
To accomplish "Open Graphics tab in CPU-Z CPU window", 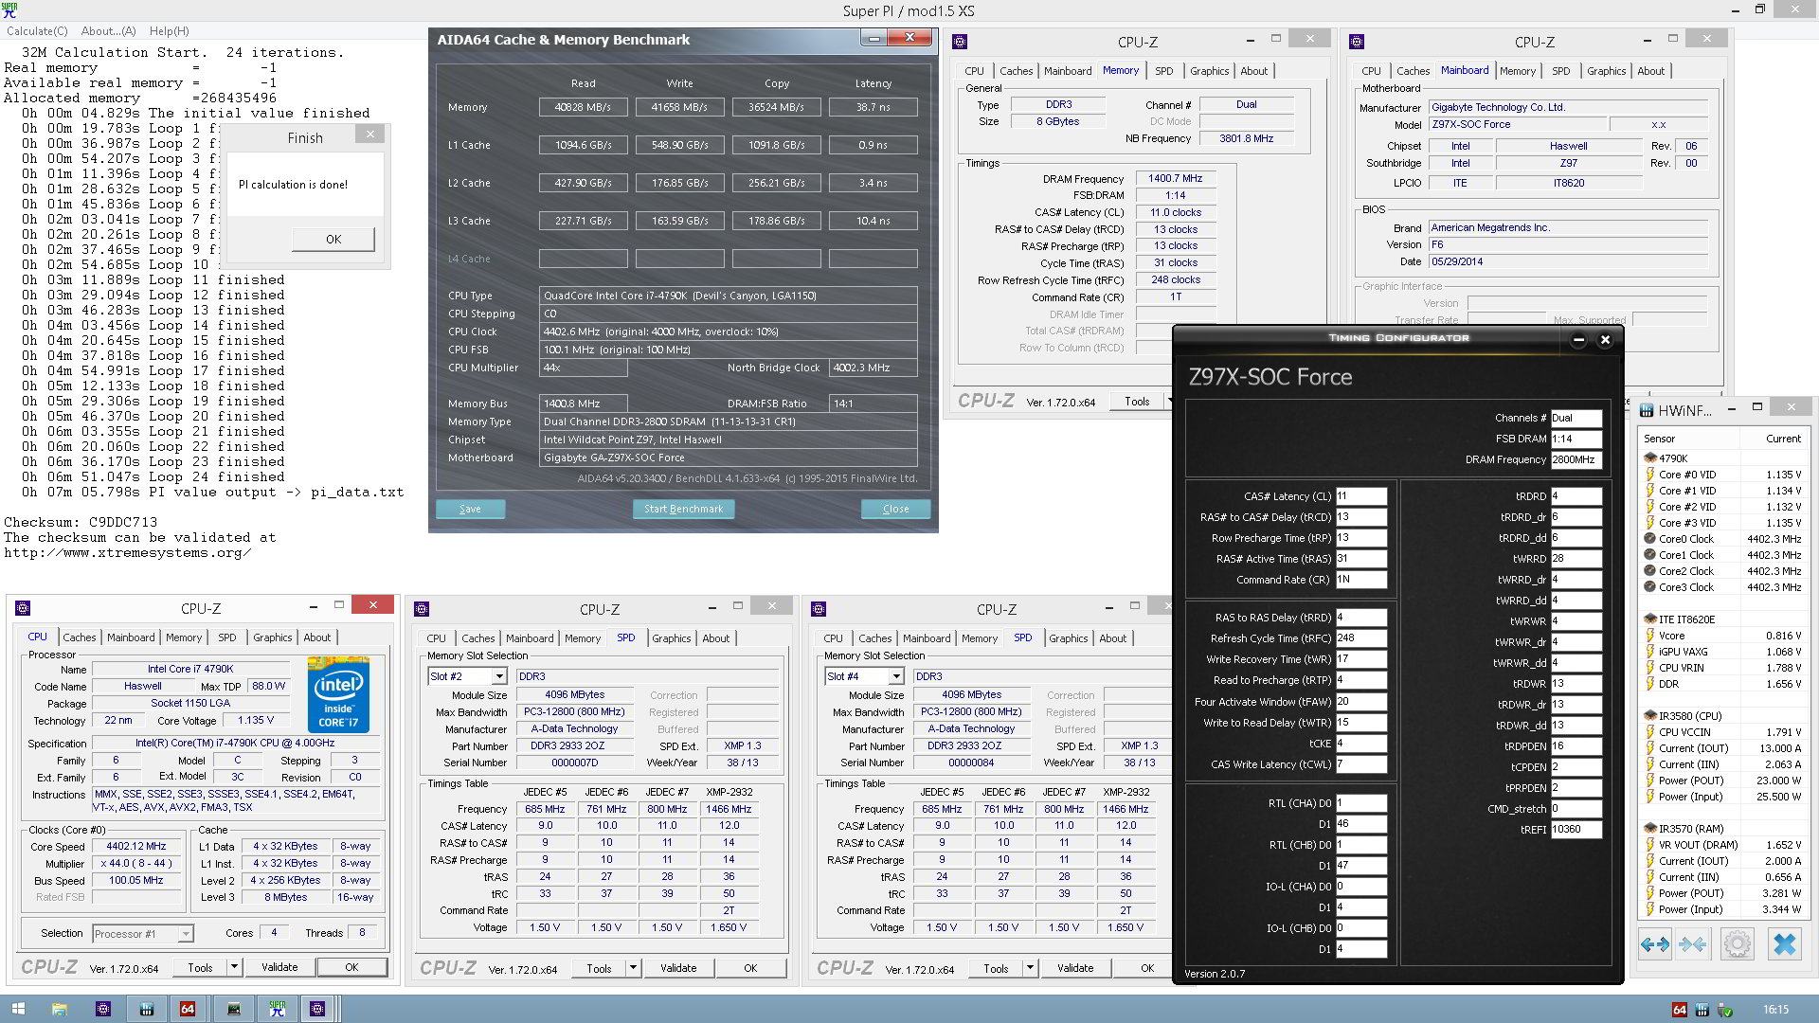I will click(273, 637).
